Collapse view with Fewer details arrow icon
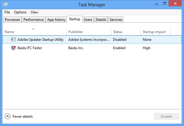This screenshot has height=126, width=184. [x=8, y=116]
